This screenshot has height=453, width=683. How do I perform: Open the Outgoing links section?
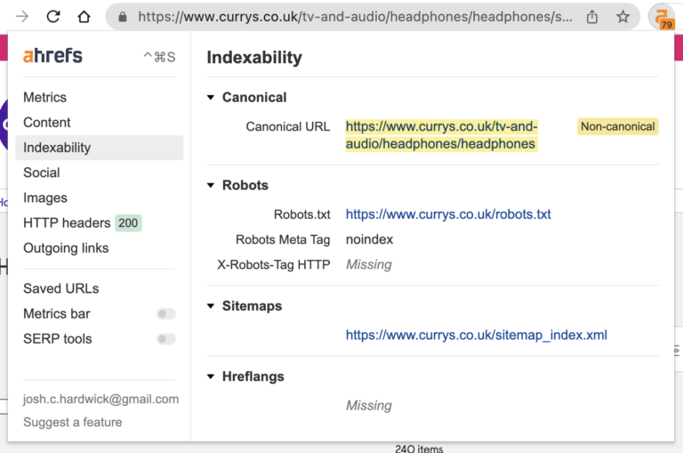pos(66,248)
